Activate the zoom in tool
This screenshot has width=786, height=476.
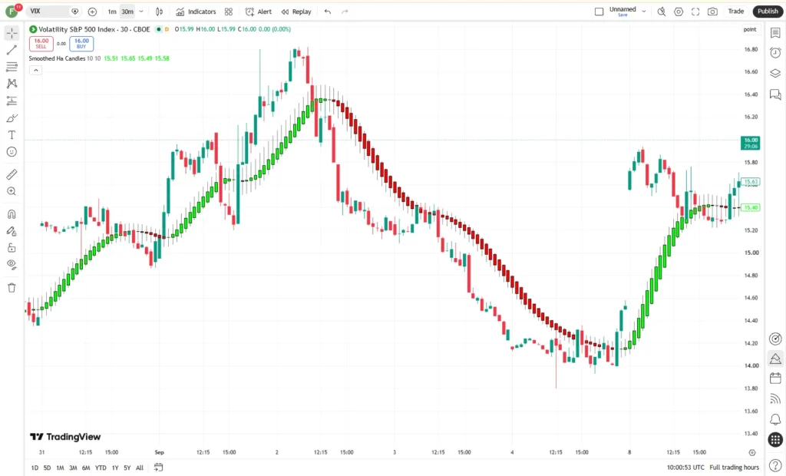coord(12,191)
